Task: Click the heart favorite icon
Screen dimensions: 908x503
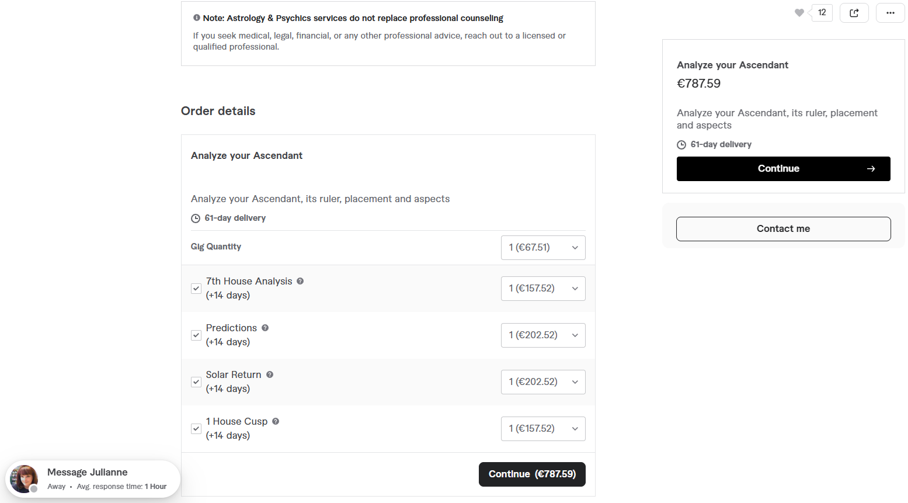Action: 799,13
